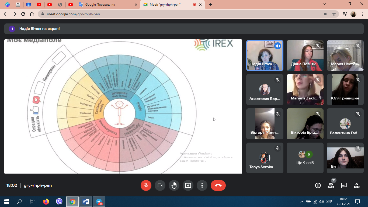This screenshot has width=368, height=207.
Task: Open the chat panel icon
Action: [344, 185]
